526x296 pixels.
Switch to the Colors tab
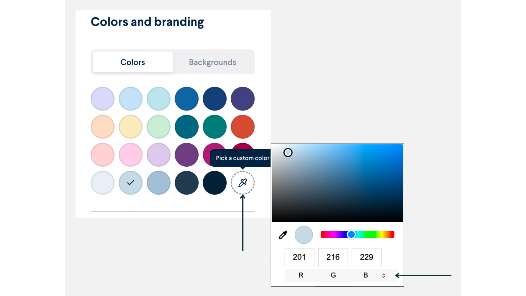tap(132, 62)
